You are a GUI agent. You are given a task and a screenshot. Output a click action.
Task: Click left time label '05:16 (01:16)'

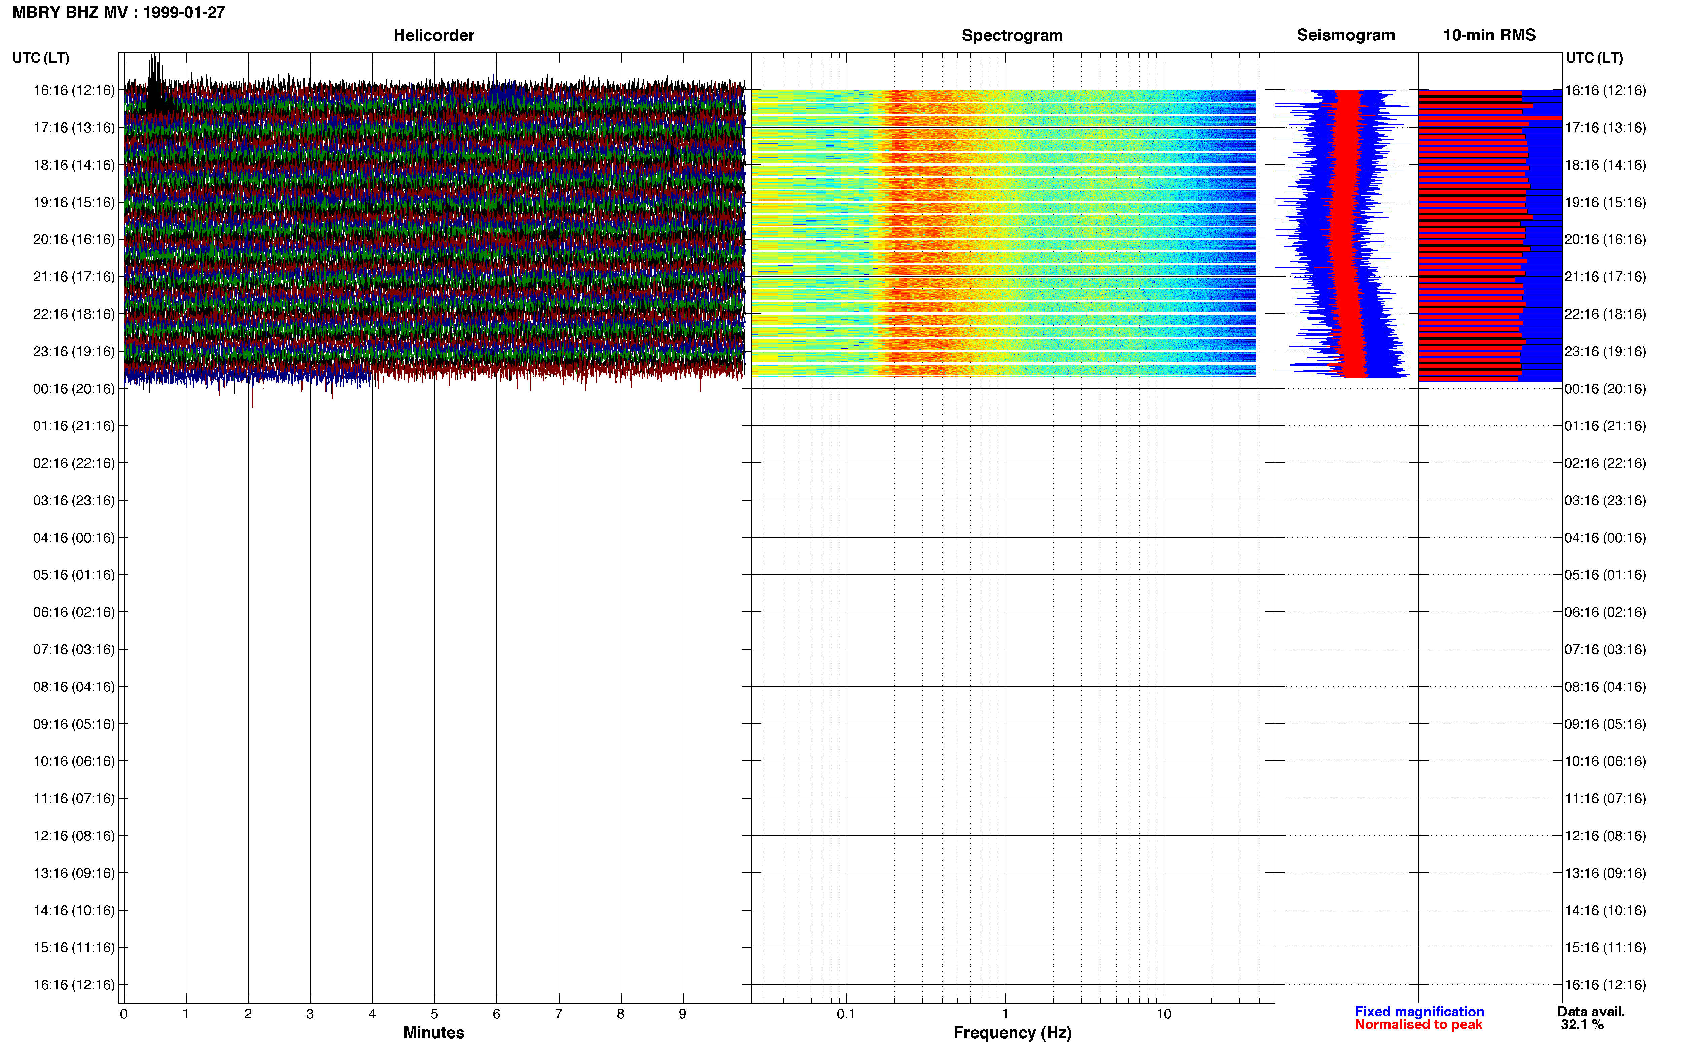pos(74,575)
